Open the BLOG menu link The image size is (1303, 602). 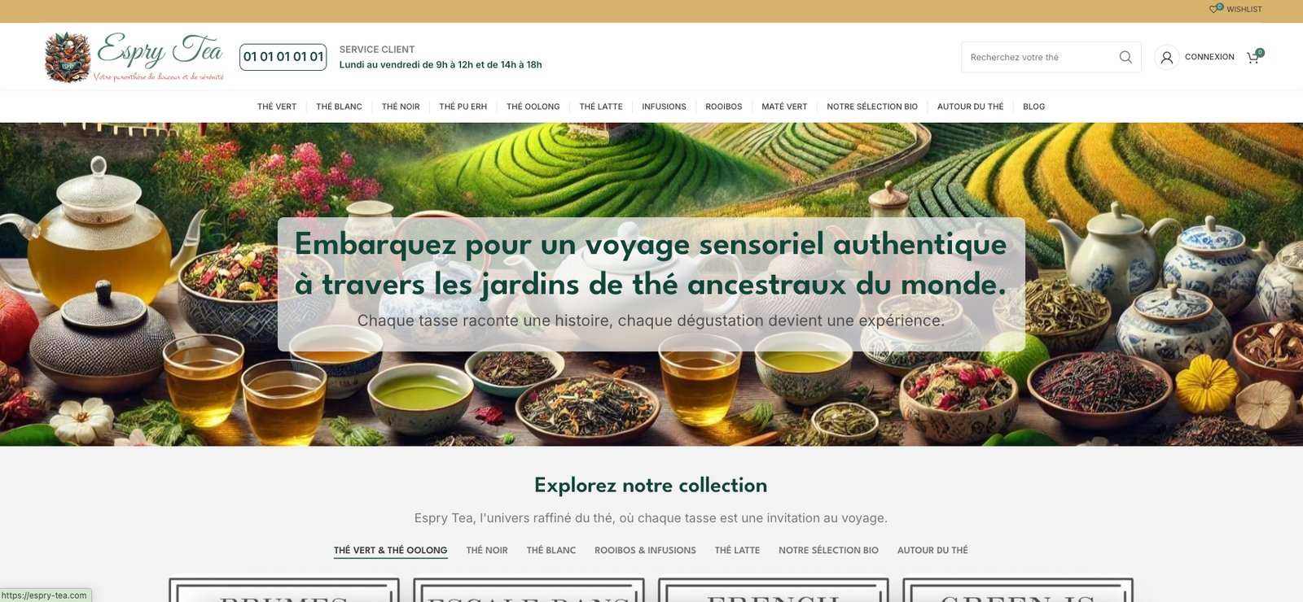1033,107
